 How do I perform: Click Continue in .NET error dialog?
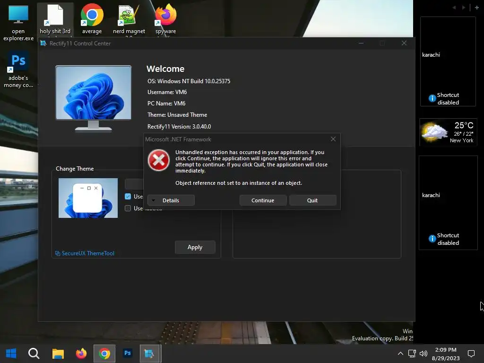click(263, 200)
